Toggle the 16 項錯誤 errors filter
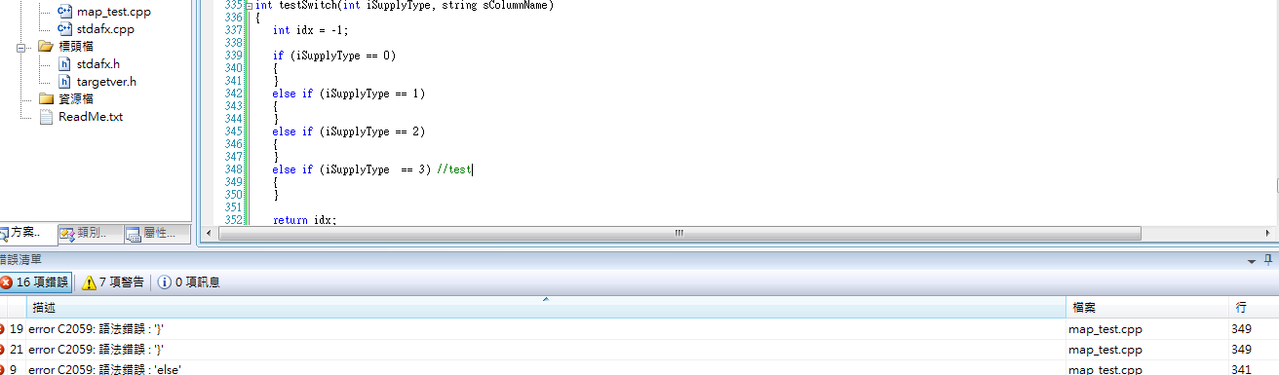This screenshot has height=375, width=1279. (x=35, y=282)
